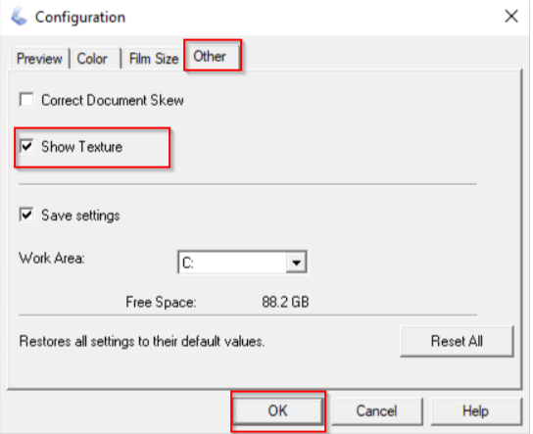Confirm settings with the OK button
This screenshot has width=533, height=434.
(277, 410)
